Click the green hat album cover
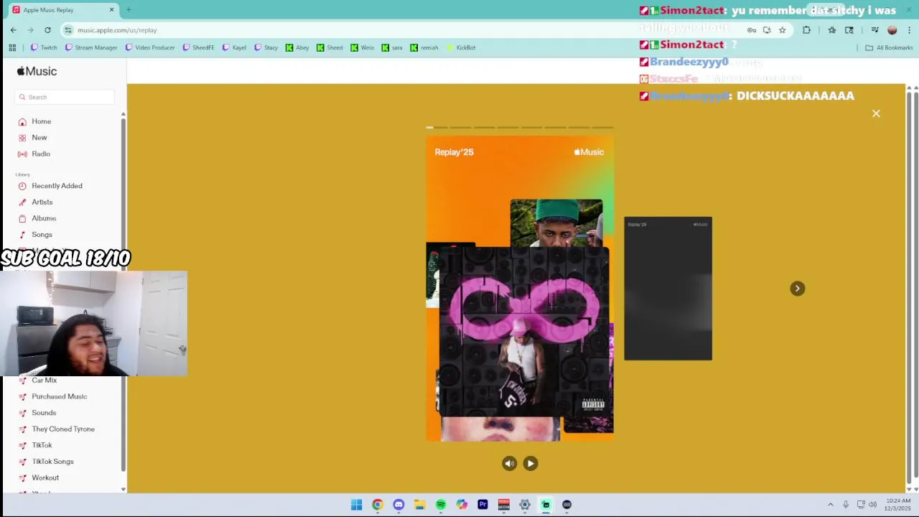 coord(556,223)
